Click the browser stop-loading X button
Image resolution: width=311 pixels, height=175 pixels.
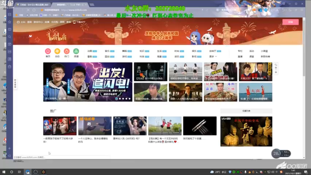coord(28,10)
